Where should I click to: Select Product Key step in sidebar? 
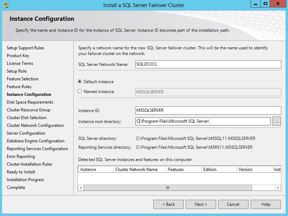click(18, 55)
